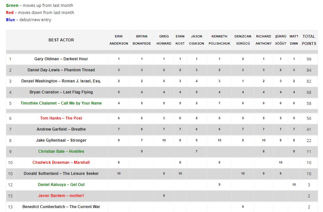This screenshot has height=212, width=323.
Task: Click Timothée Chalamet total points 58
Action: coord(309,104)
